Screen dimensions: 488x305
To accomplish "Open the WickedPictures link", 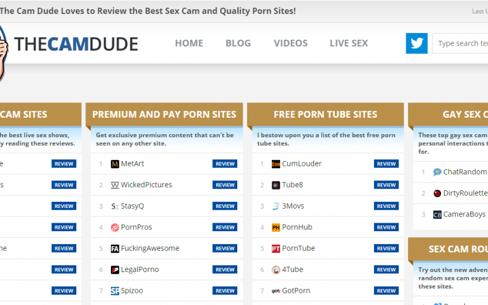I will click(146, 185).
